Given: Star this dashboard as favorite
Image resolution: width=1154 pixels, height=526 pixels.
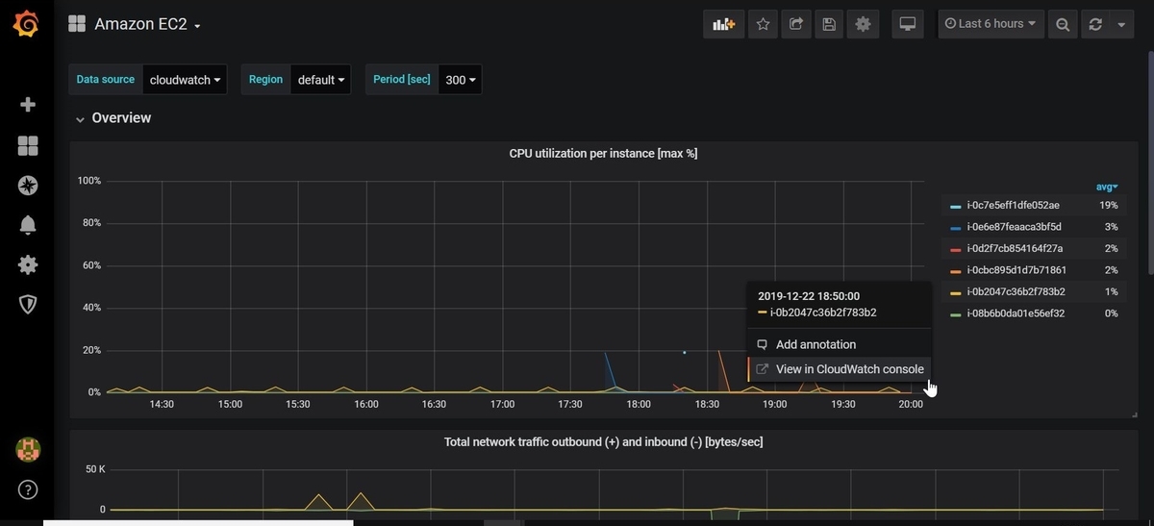Looking at the screenshot, I should click(763, 25).
